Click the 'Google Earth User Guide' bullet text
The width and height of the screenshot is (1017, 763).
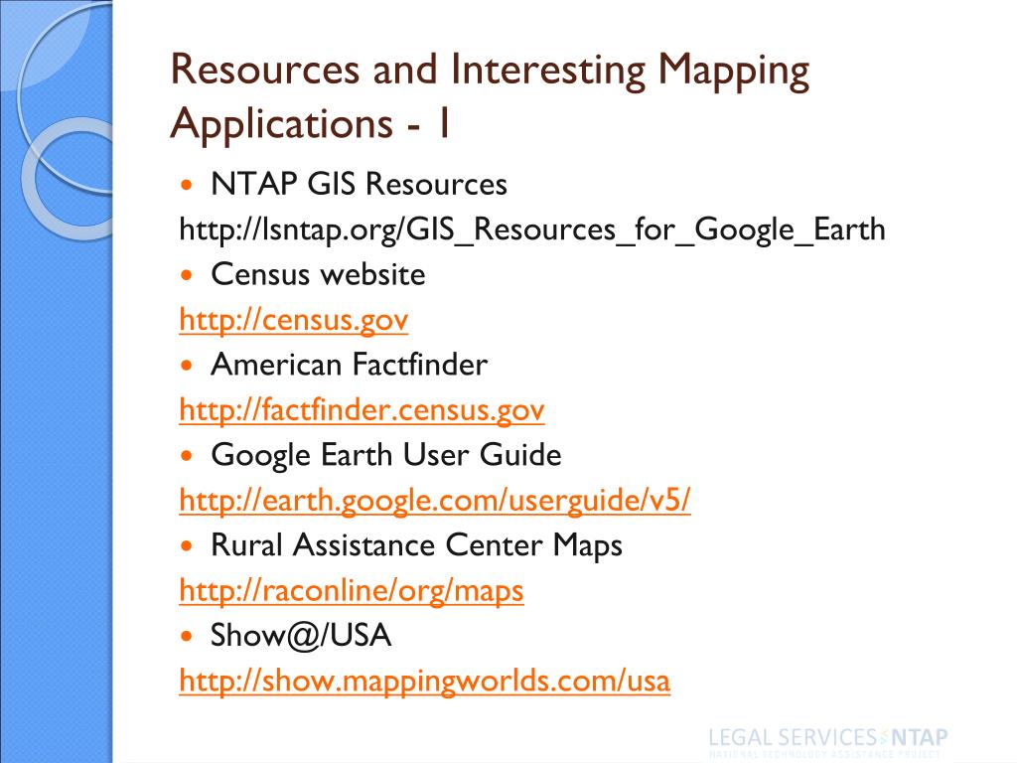click(386, 455)
